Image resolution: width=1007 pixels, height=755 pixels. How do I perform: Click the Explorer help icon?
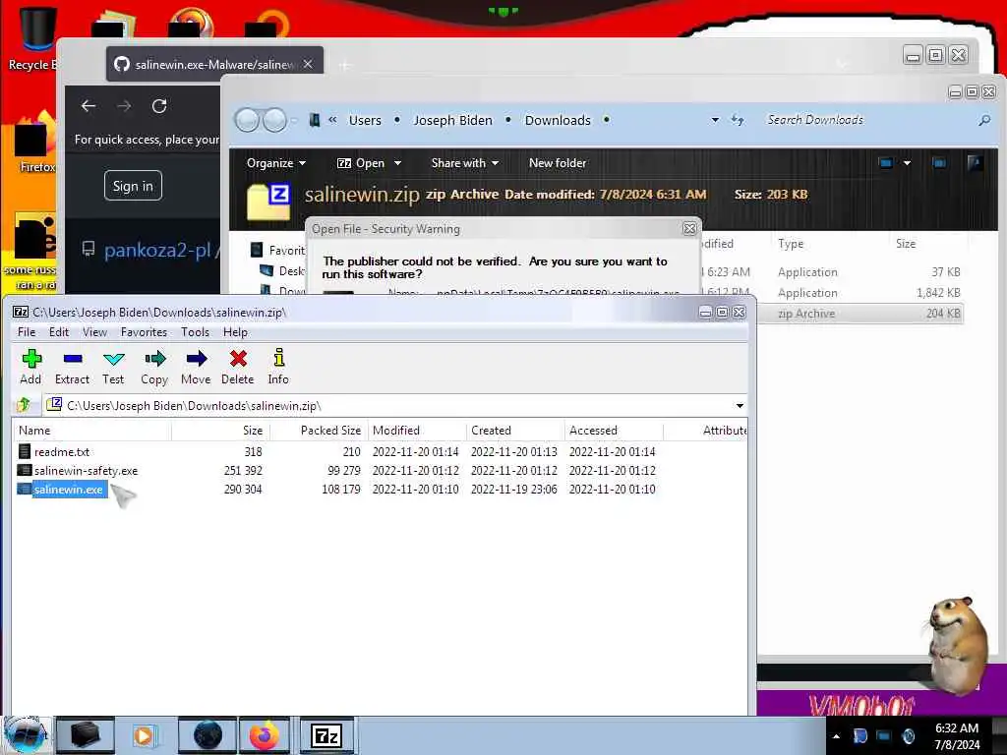[x=975, y=162]
